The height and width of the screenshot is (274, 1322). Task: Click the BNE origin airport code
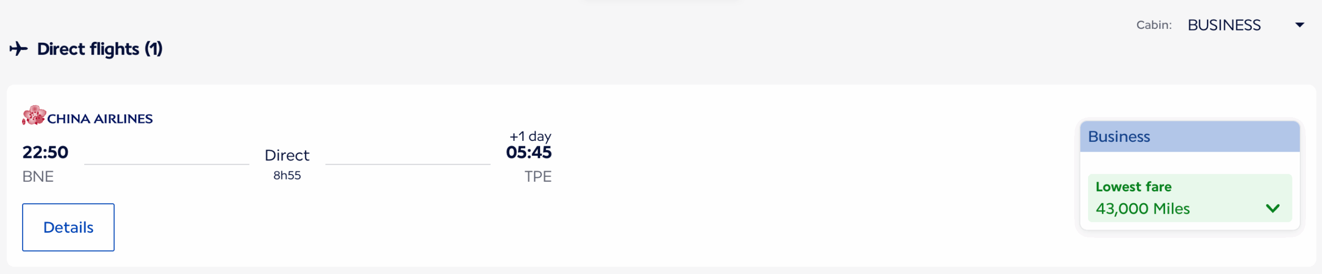(x=38, y=176)
